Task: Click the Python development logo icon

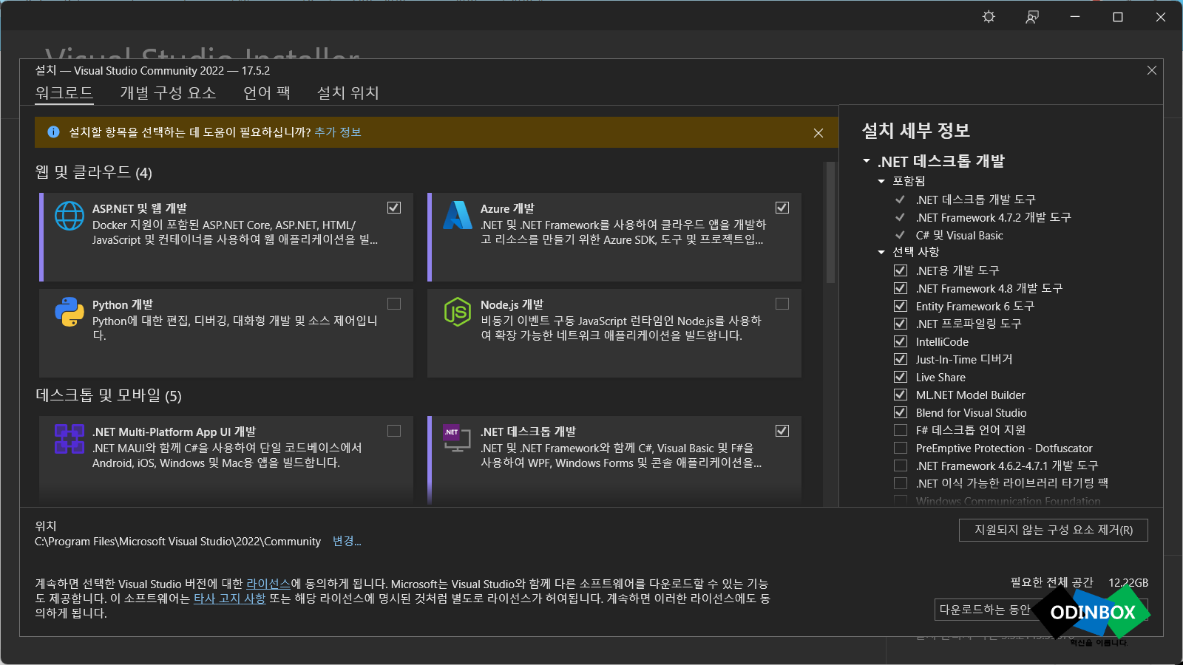Action: pyautogui.click(x=70, y=312)
